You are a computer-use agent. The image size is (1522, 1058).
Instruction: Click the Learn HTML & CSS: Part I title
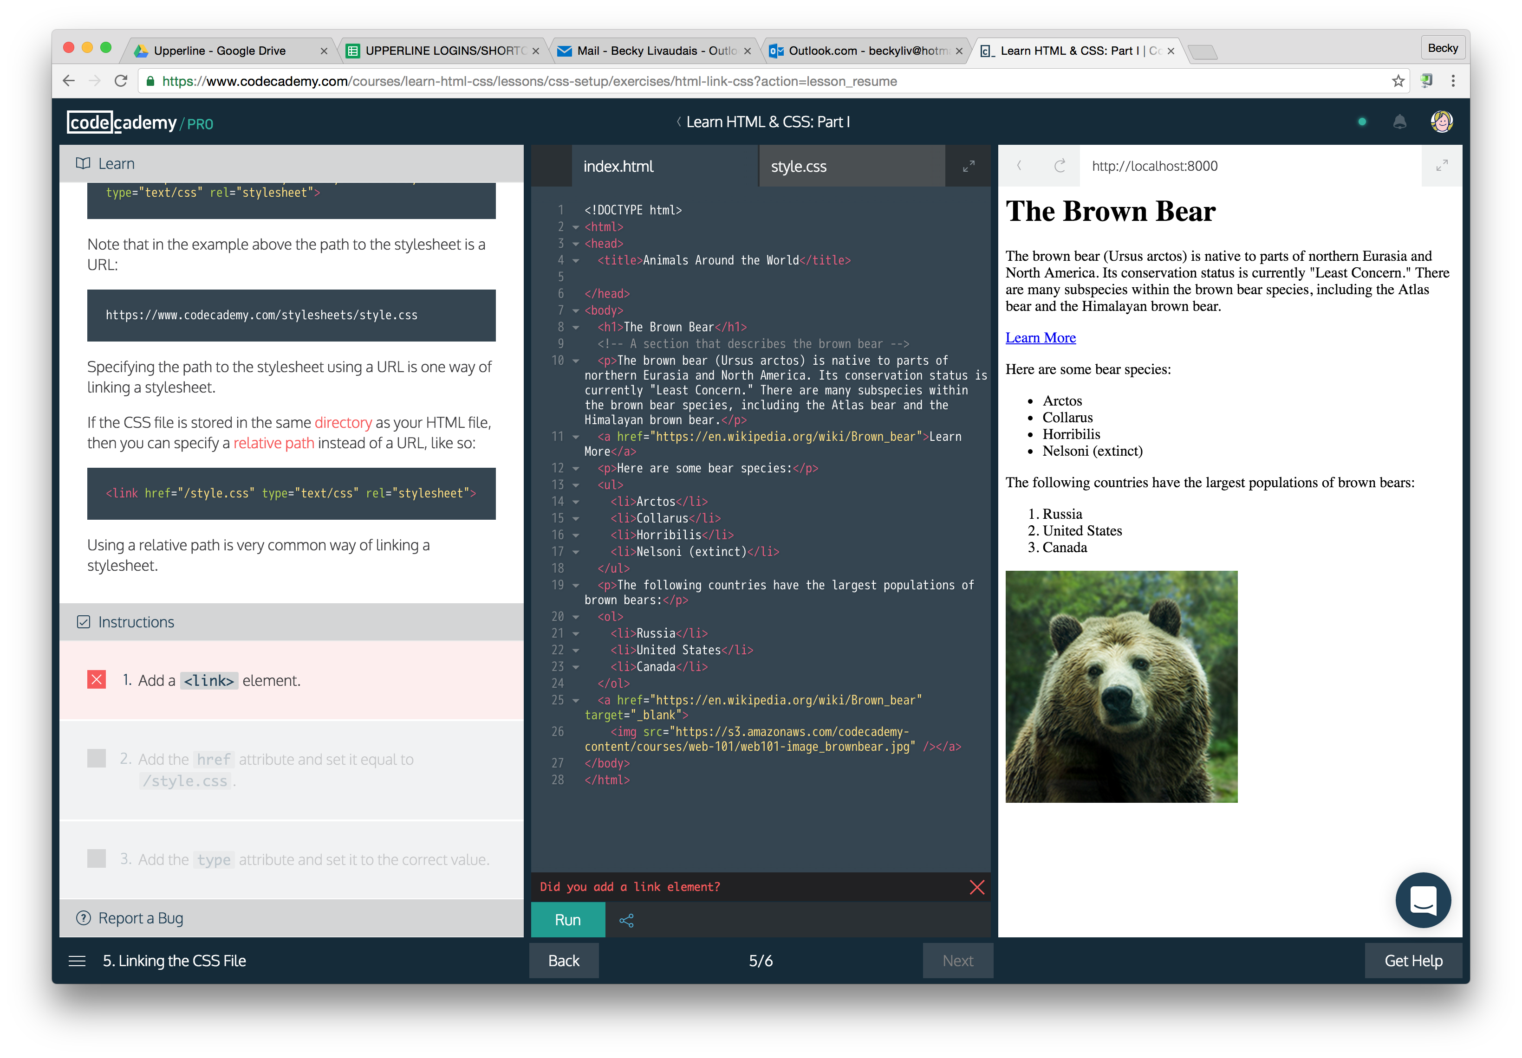(768, 122)
